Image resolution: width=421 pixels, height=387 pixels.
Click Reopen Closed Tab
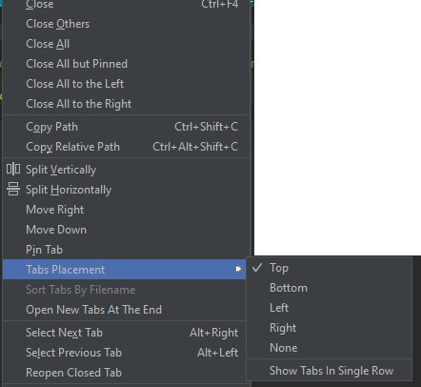point(125,373)
